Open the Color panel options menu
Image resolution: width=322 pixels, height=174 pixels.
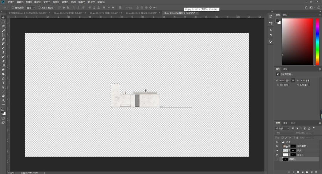pos(320,15)
